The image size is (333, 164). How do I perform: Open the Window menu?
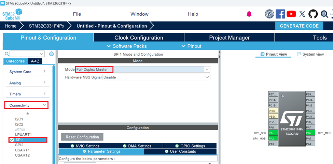tap(140, 14)
